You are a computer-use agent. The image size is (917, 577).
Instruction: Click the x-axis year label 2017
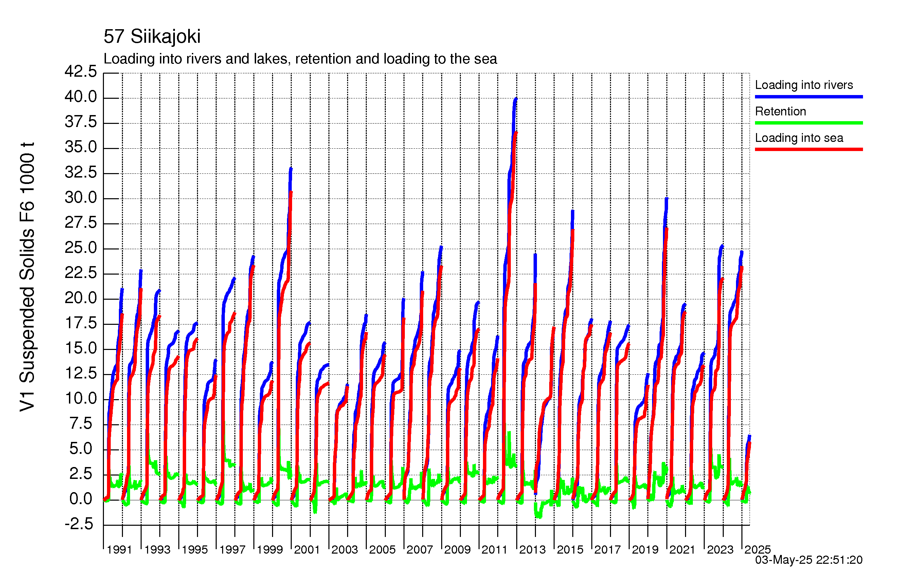click(x=607, y=550)
